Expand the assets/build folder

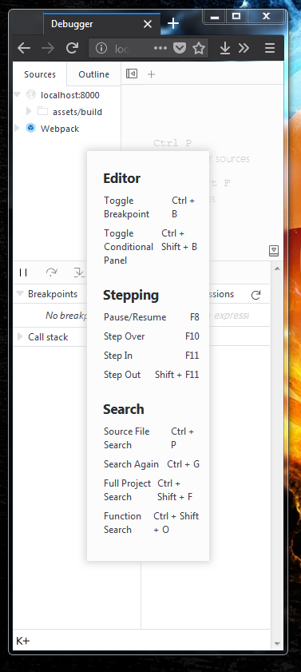(x=29, y=111)
